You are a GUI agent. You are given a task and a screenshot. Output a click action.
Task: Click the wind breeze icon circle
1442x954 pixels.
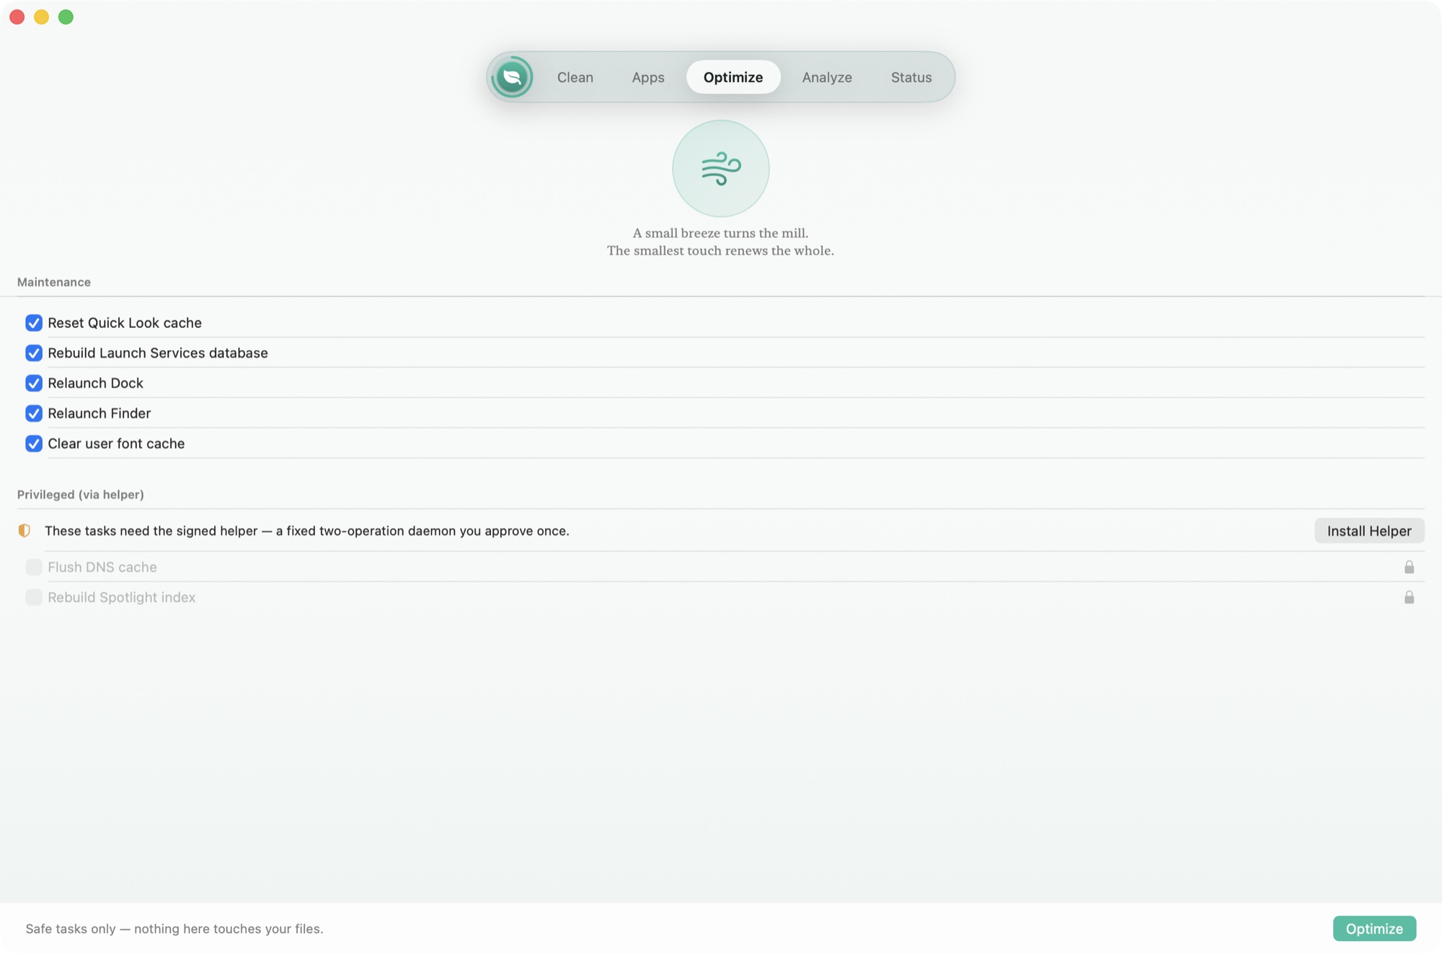pos(720,168)
